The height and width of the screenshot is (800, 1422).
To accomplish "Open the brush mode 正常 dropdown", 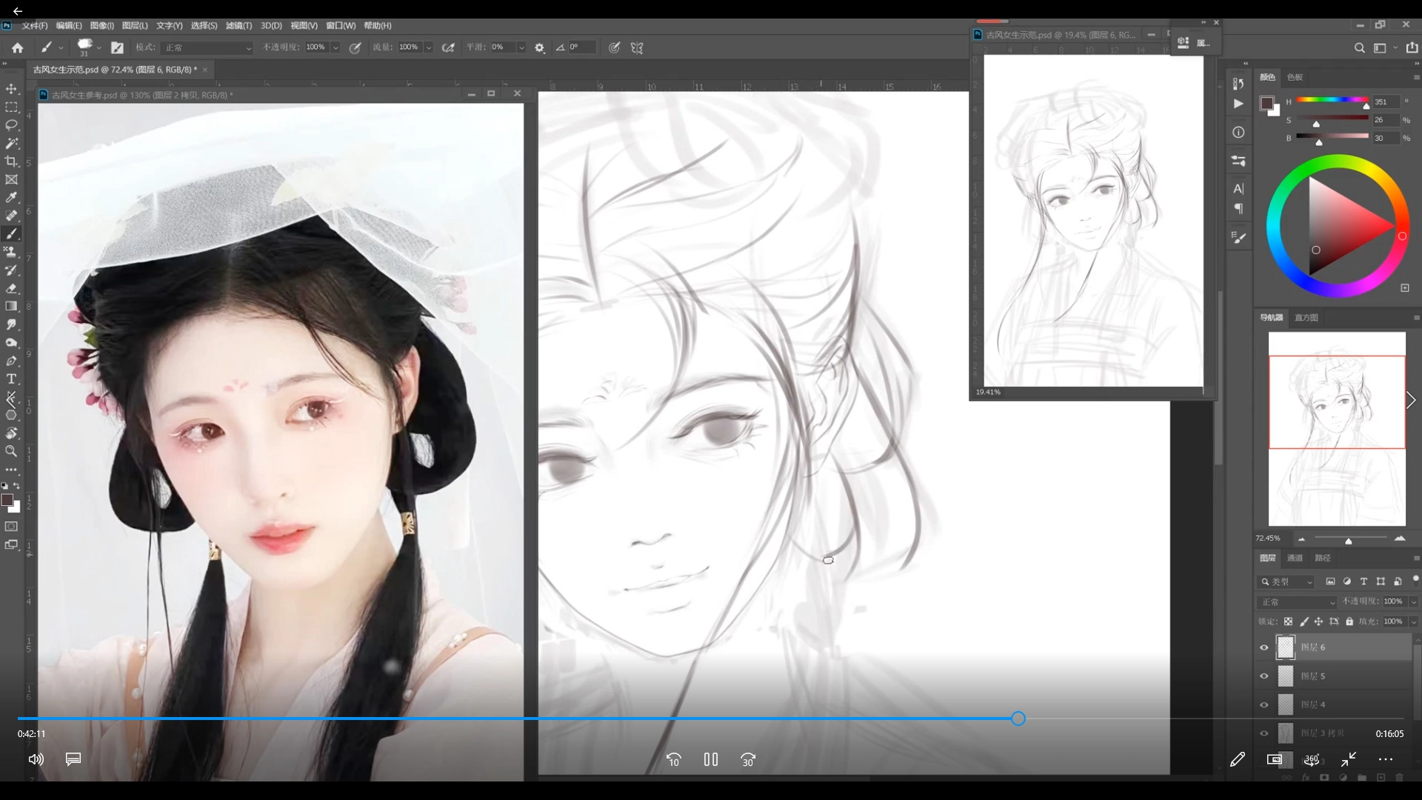I will pos(208,47).
